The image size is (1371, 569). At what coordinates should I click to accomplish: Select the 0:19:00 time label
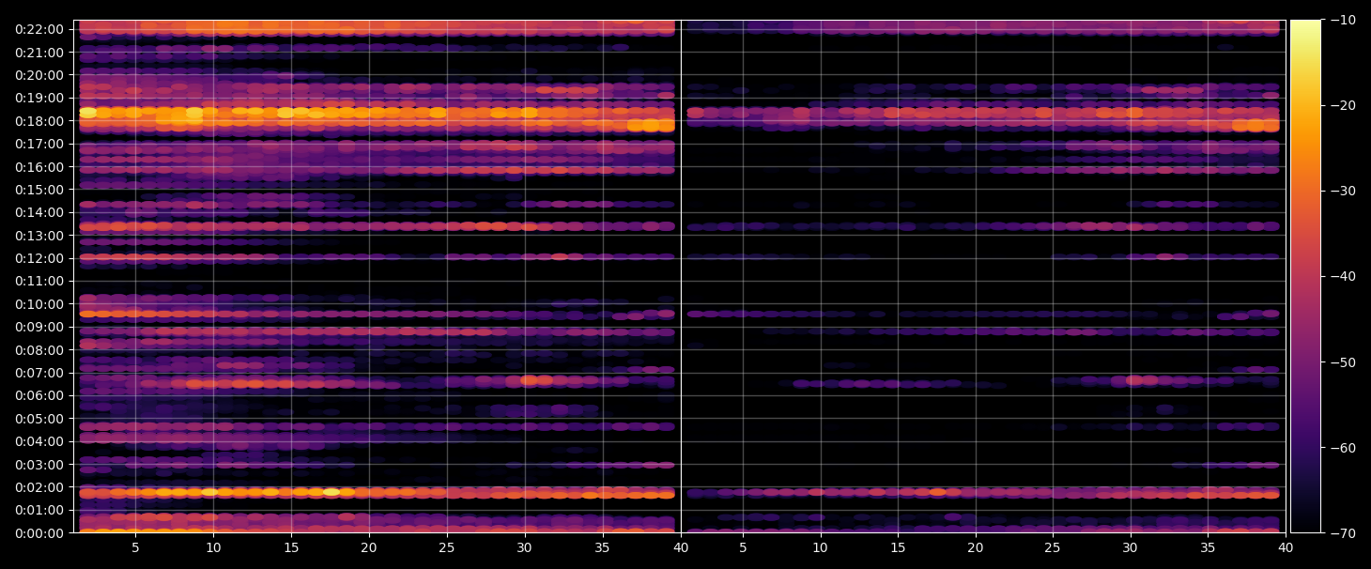pyautogui.click(x=39, y=98)
